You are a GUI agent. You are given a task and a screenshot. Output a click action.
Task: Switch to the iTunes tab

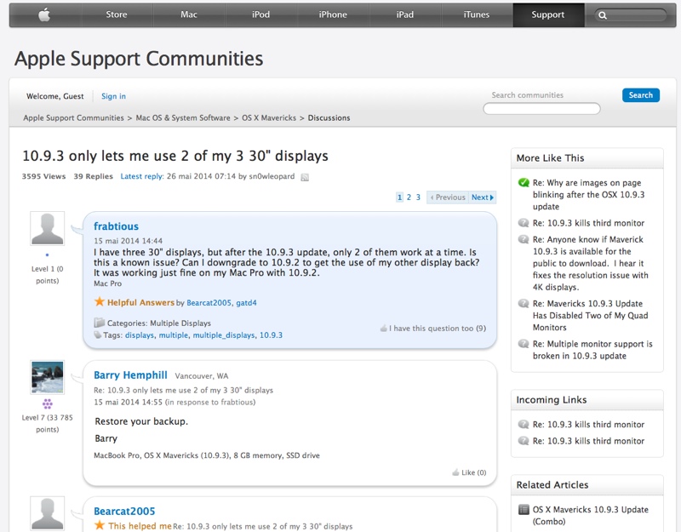click(477, 14)
